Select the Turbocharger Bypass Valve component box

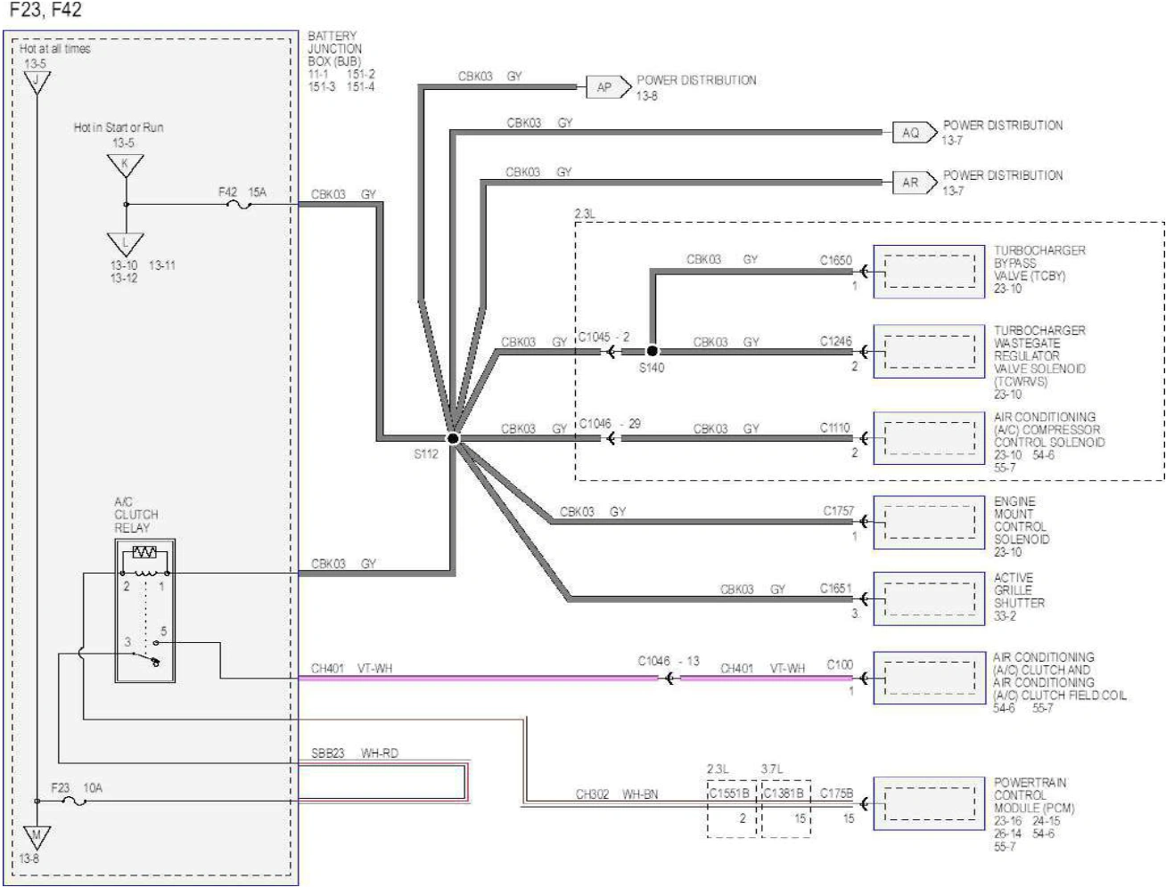point(929,271)
